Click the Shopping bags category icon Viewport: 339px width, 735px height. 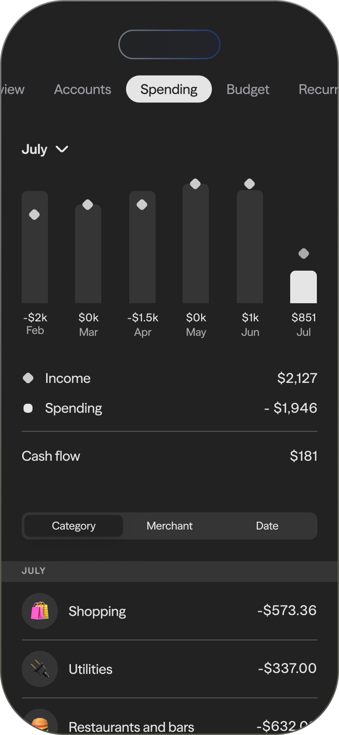point(40,611)
